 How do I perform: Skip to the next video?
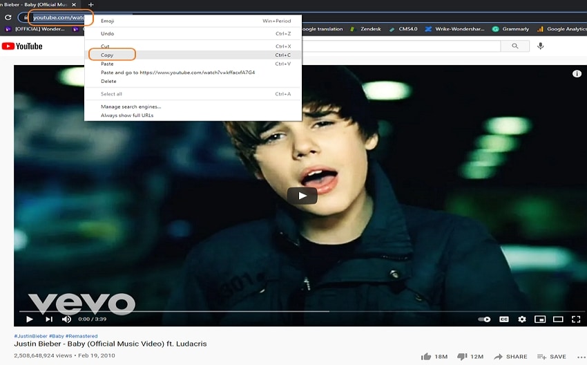tap(48, 319)
